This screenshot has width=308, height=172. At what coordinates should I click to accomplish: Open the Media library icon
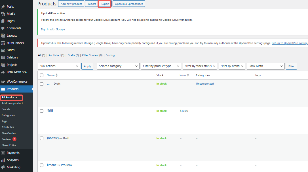tap(4, 13)
